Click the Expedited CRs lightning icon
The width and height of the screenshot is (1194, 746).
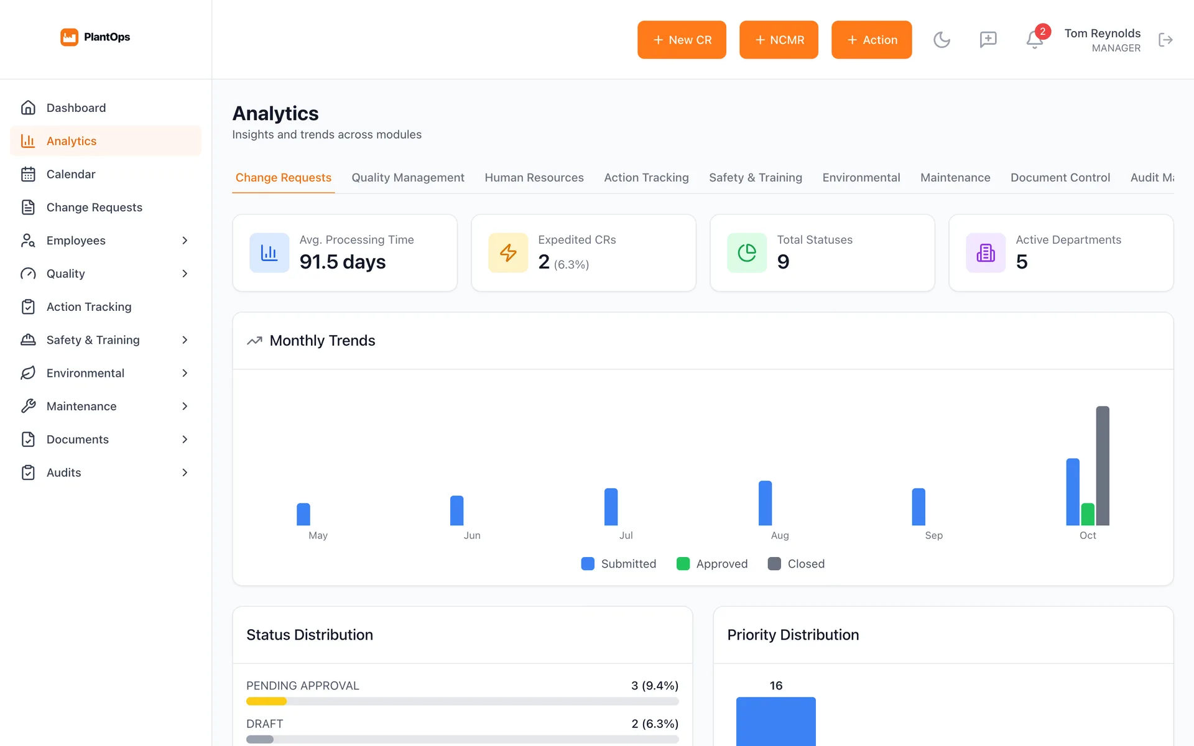point(508,252)
